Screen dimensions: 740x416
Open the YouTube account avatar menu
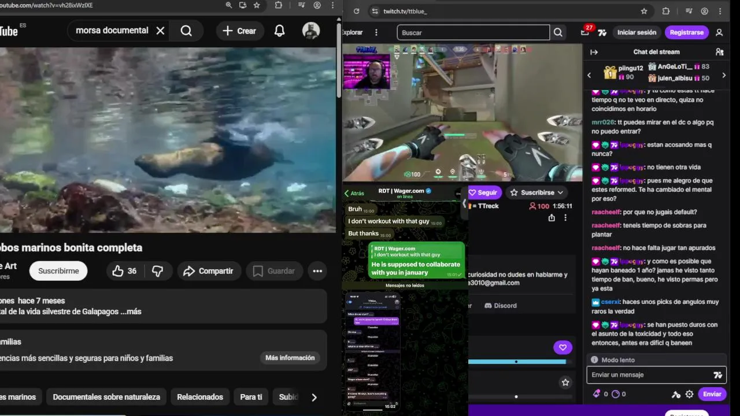pyautogui.click(x=311, y=31)
